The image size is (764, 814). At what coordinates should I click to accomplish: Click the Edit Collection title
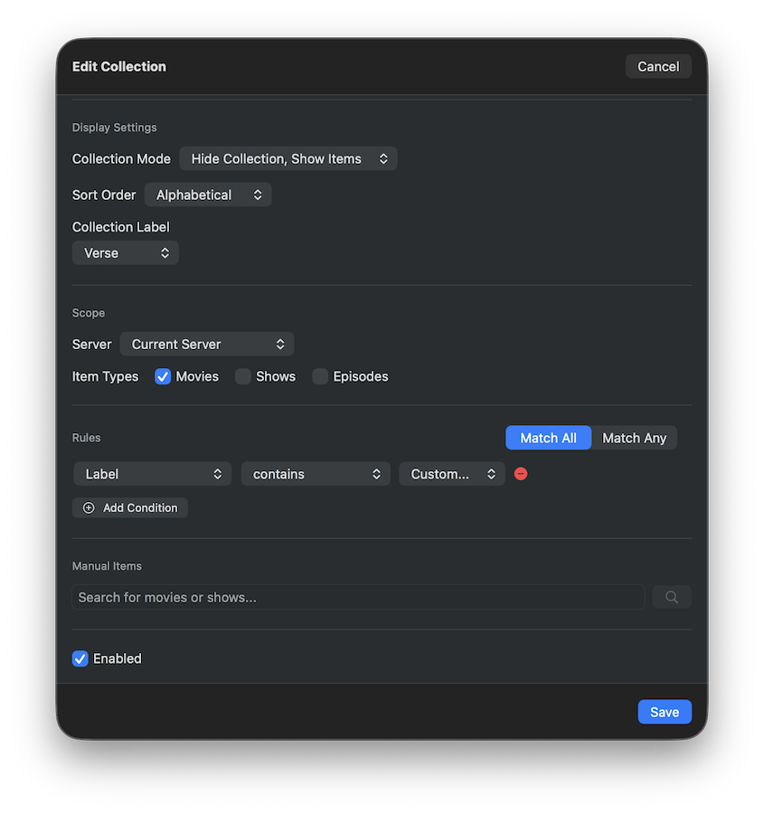click(x=118, y=66)
